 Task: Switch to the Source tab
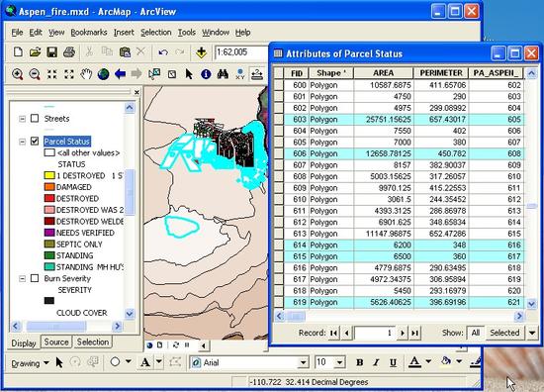(x=56, y=342)
